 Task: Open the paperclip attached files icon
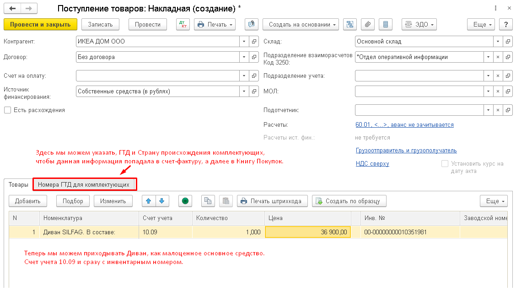tap(368, 24)
